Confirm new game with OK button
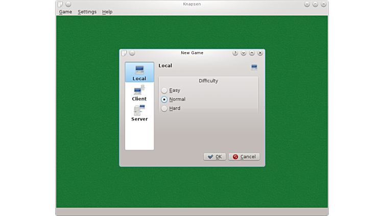 pos(214,157)
